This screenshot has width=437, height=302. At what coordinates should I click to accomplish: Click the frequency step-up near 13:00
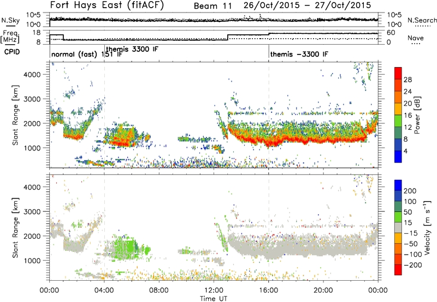tap(228, 37)
